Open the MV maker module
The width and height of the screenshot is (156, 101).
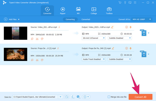[x=78, y=11]
